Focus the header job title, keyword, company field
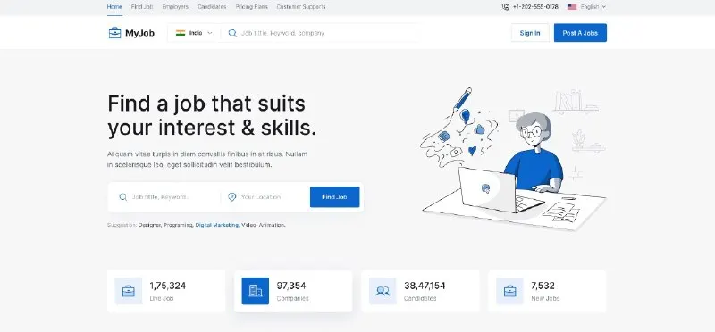 [x=319, y=33]
